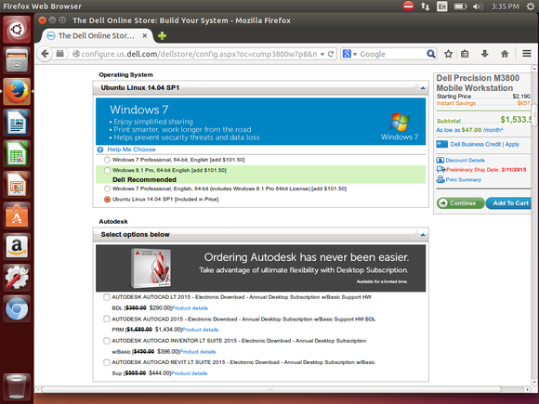Open System Settings from the launcher
This screenshot has width=539, height=404.
[17, 278]
